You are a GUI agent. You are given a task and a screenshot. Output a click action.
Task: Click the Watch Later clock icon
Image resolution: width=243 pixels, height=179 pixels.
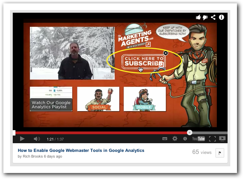click(185, 139)
